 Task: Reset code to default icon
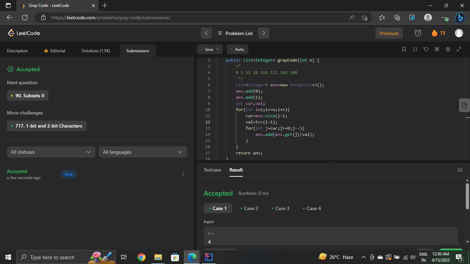[x=426, y=49]
